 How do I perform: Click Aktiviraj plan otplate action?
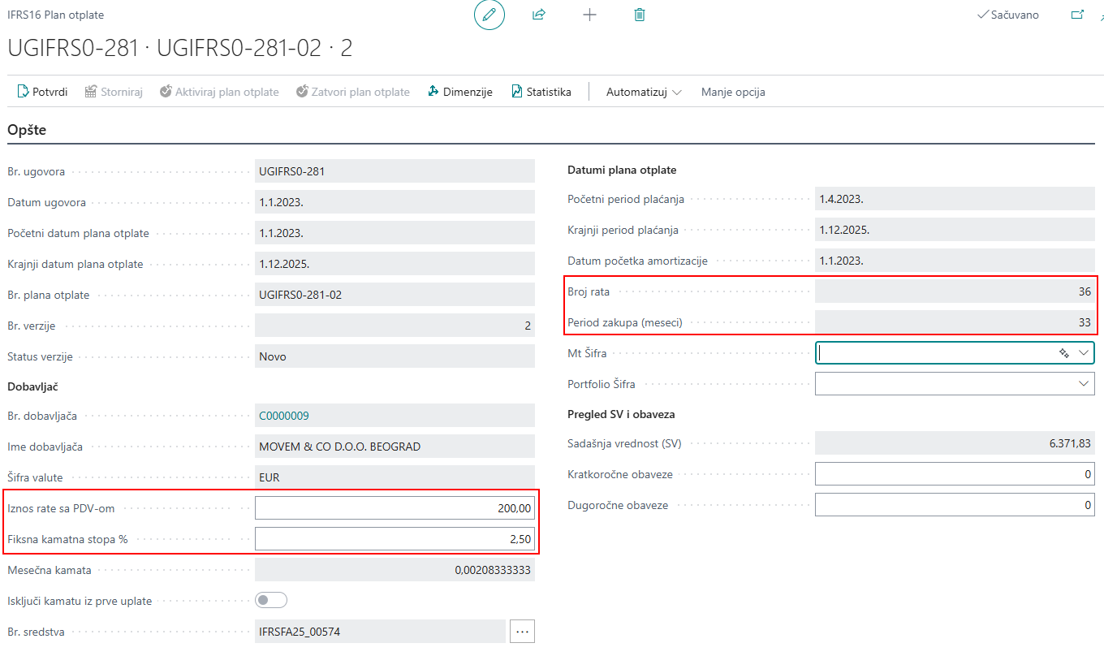point(219,92)
